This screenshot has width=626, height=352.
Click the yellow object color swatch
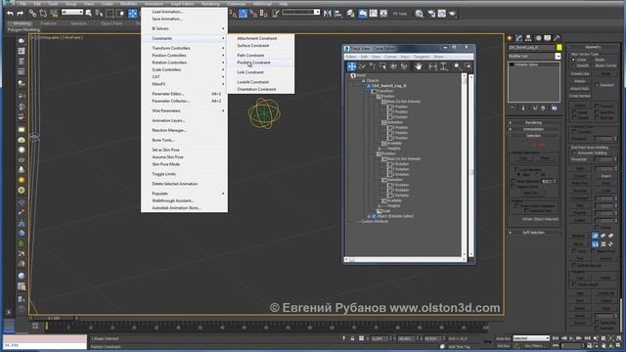pyautogui.click(x=559, y=48)
